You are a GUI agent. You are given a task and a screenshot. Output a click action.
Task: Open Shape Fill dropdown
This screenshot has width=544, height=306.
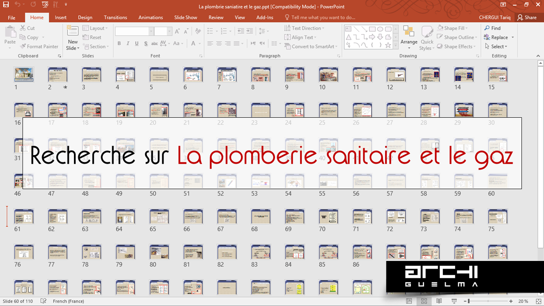tap(453, 28)
